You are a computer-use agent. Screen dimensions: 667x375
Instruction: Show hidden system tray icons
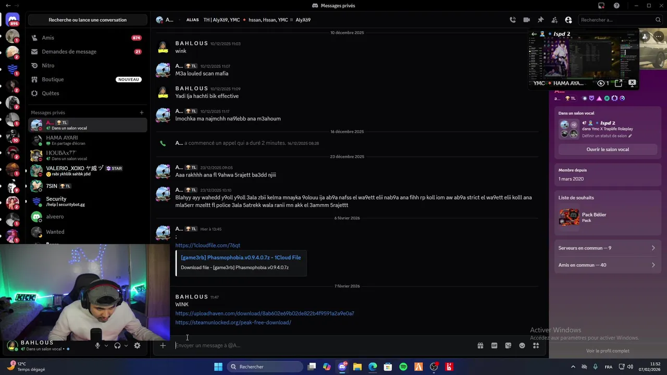click(573, 367)
